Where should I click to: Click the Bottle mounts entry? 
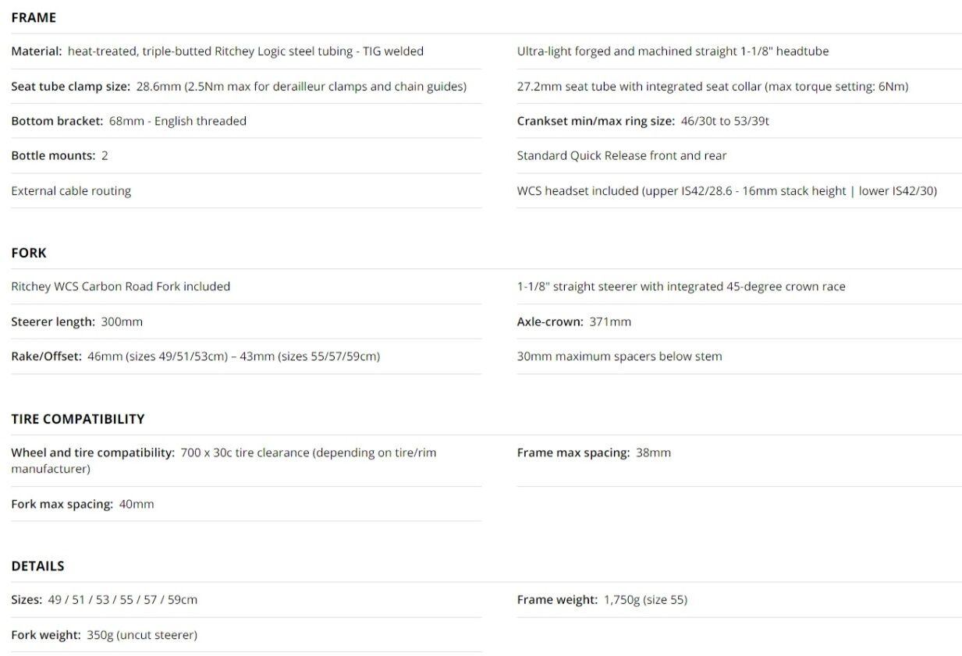(59, 156)
